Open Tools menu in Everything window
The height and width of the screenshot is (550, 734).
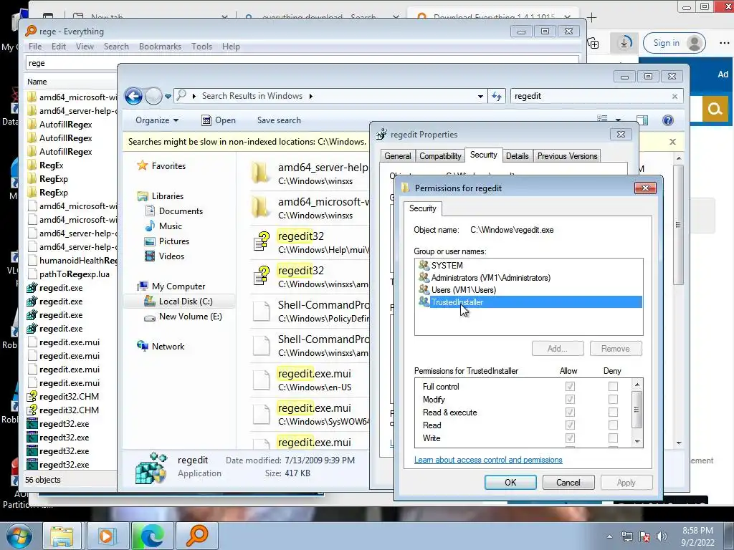pos(201,47)
